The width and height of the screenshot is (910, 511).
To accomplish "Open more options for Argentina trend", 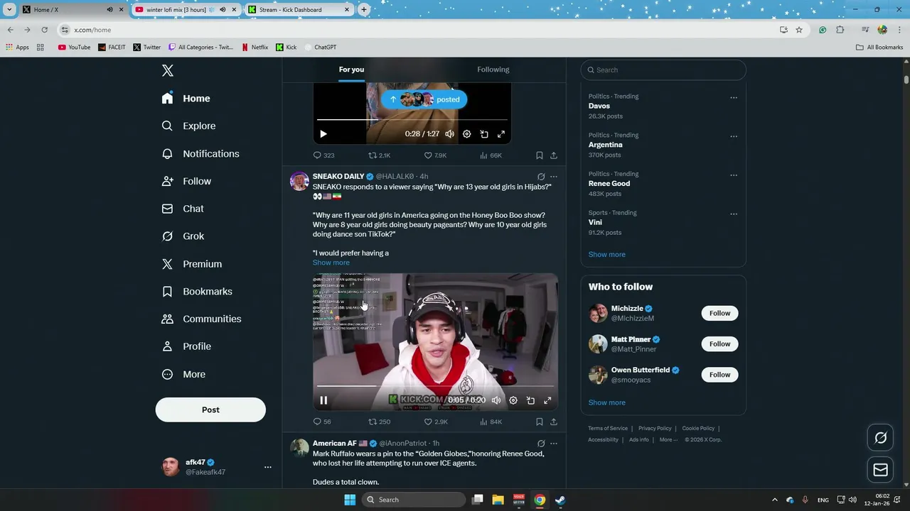I will (734, 136).
